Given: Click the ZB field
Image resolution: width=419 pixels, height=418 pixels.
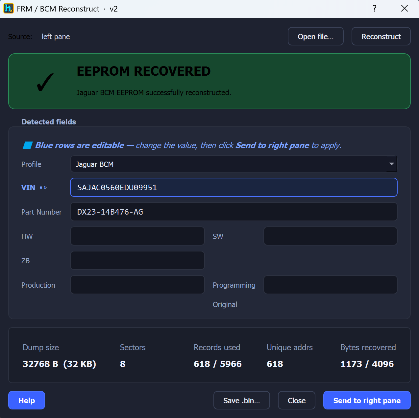Looking at the screenshot, I should (137, 260).
